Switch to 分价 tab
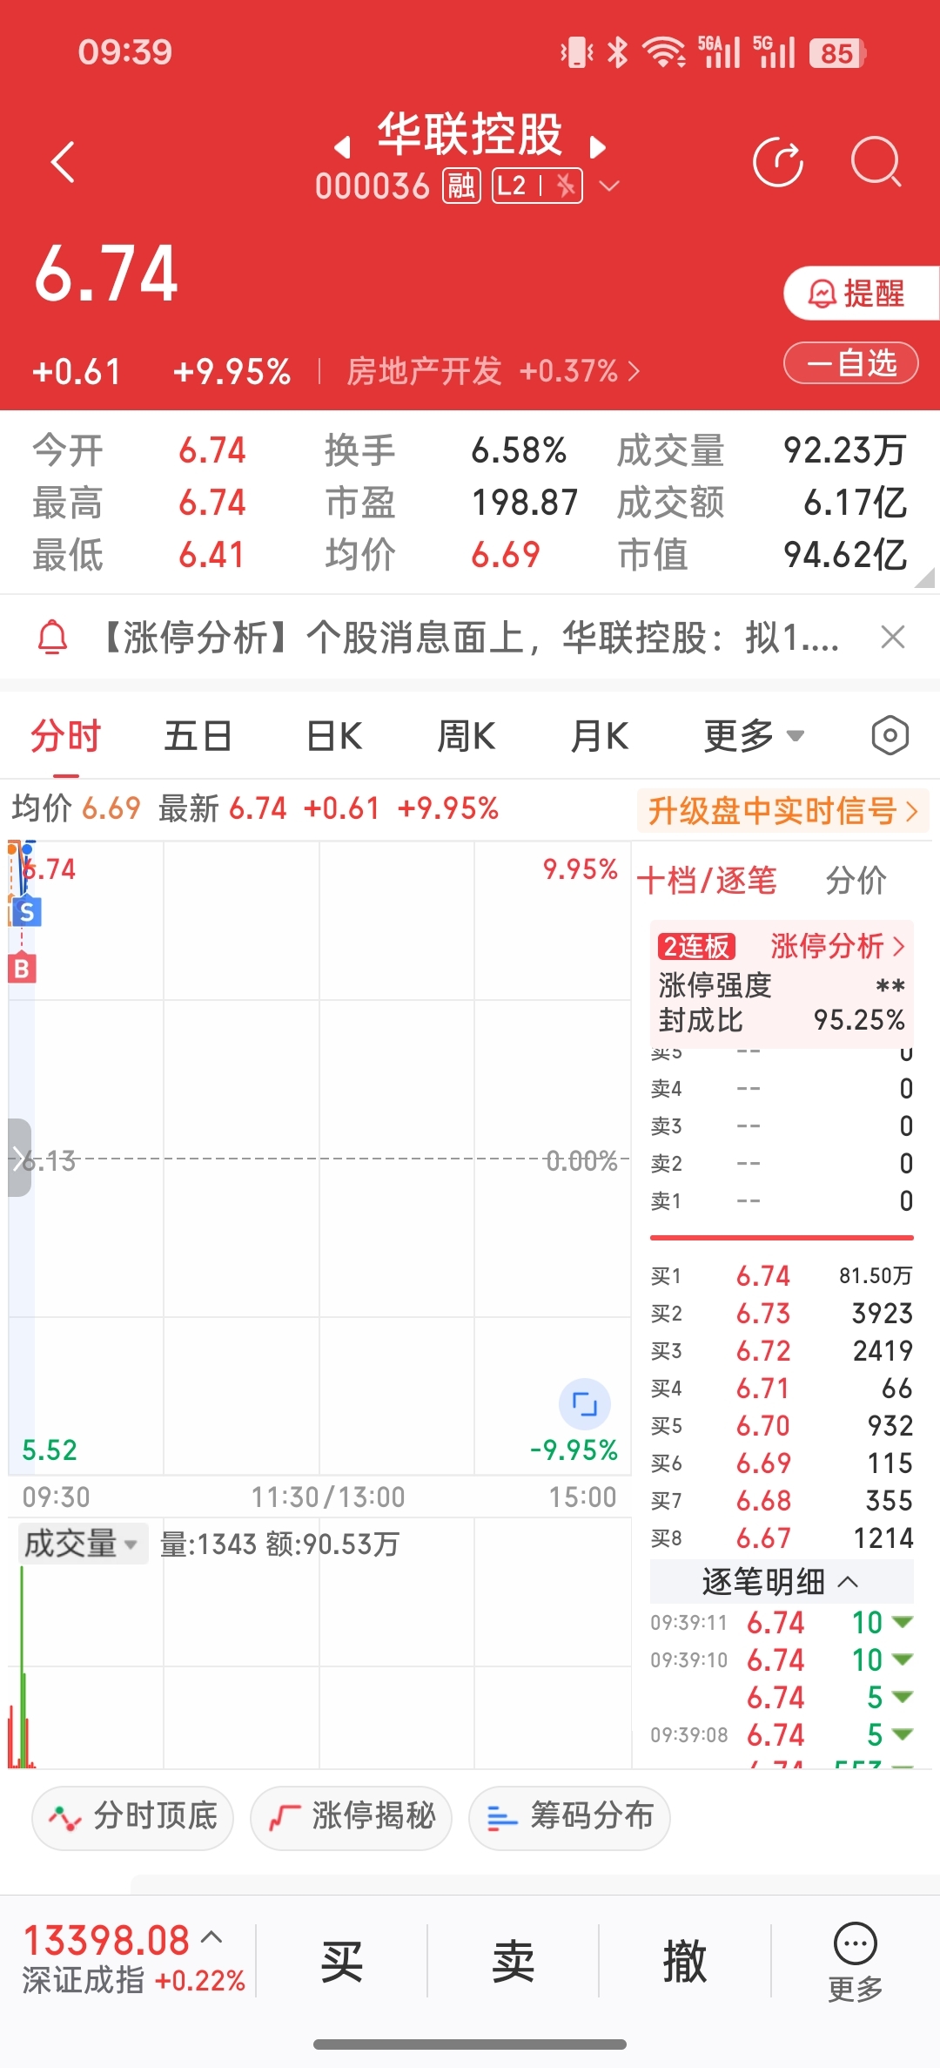The image size is (940, 2068). point(856,881)
